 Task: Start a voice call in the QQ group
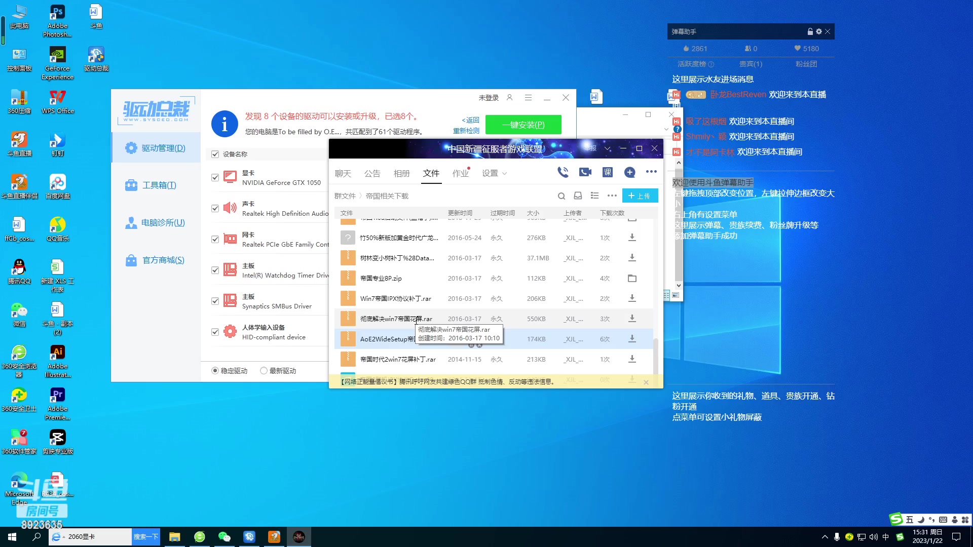(x=563, y=172)
